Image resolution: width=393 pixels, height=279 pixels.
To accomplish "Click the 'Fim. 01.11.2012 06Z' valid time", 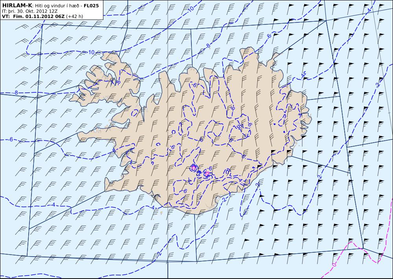I will [39, 17].
